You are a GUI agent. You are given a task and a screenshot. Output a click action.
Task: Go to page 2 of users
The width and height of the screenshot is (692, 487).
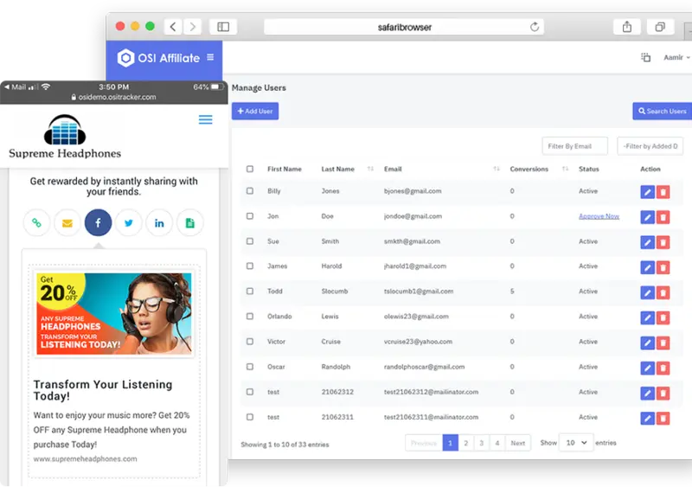[465, 443]
